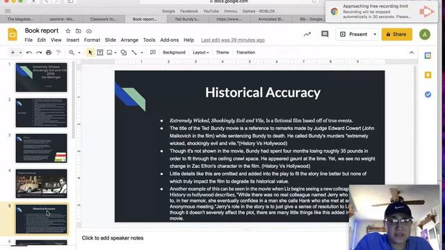Open the comment history icon
This screenshot has height=250, width=445.
(325, 34)
